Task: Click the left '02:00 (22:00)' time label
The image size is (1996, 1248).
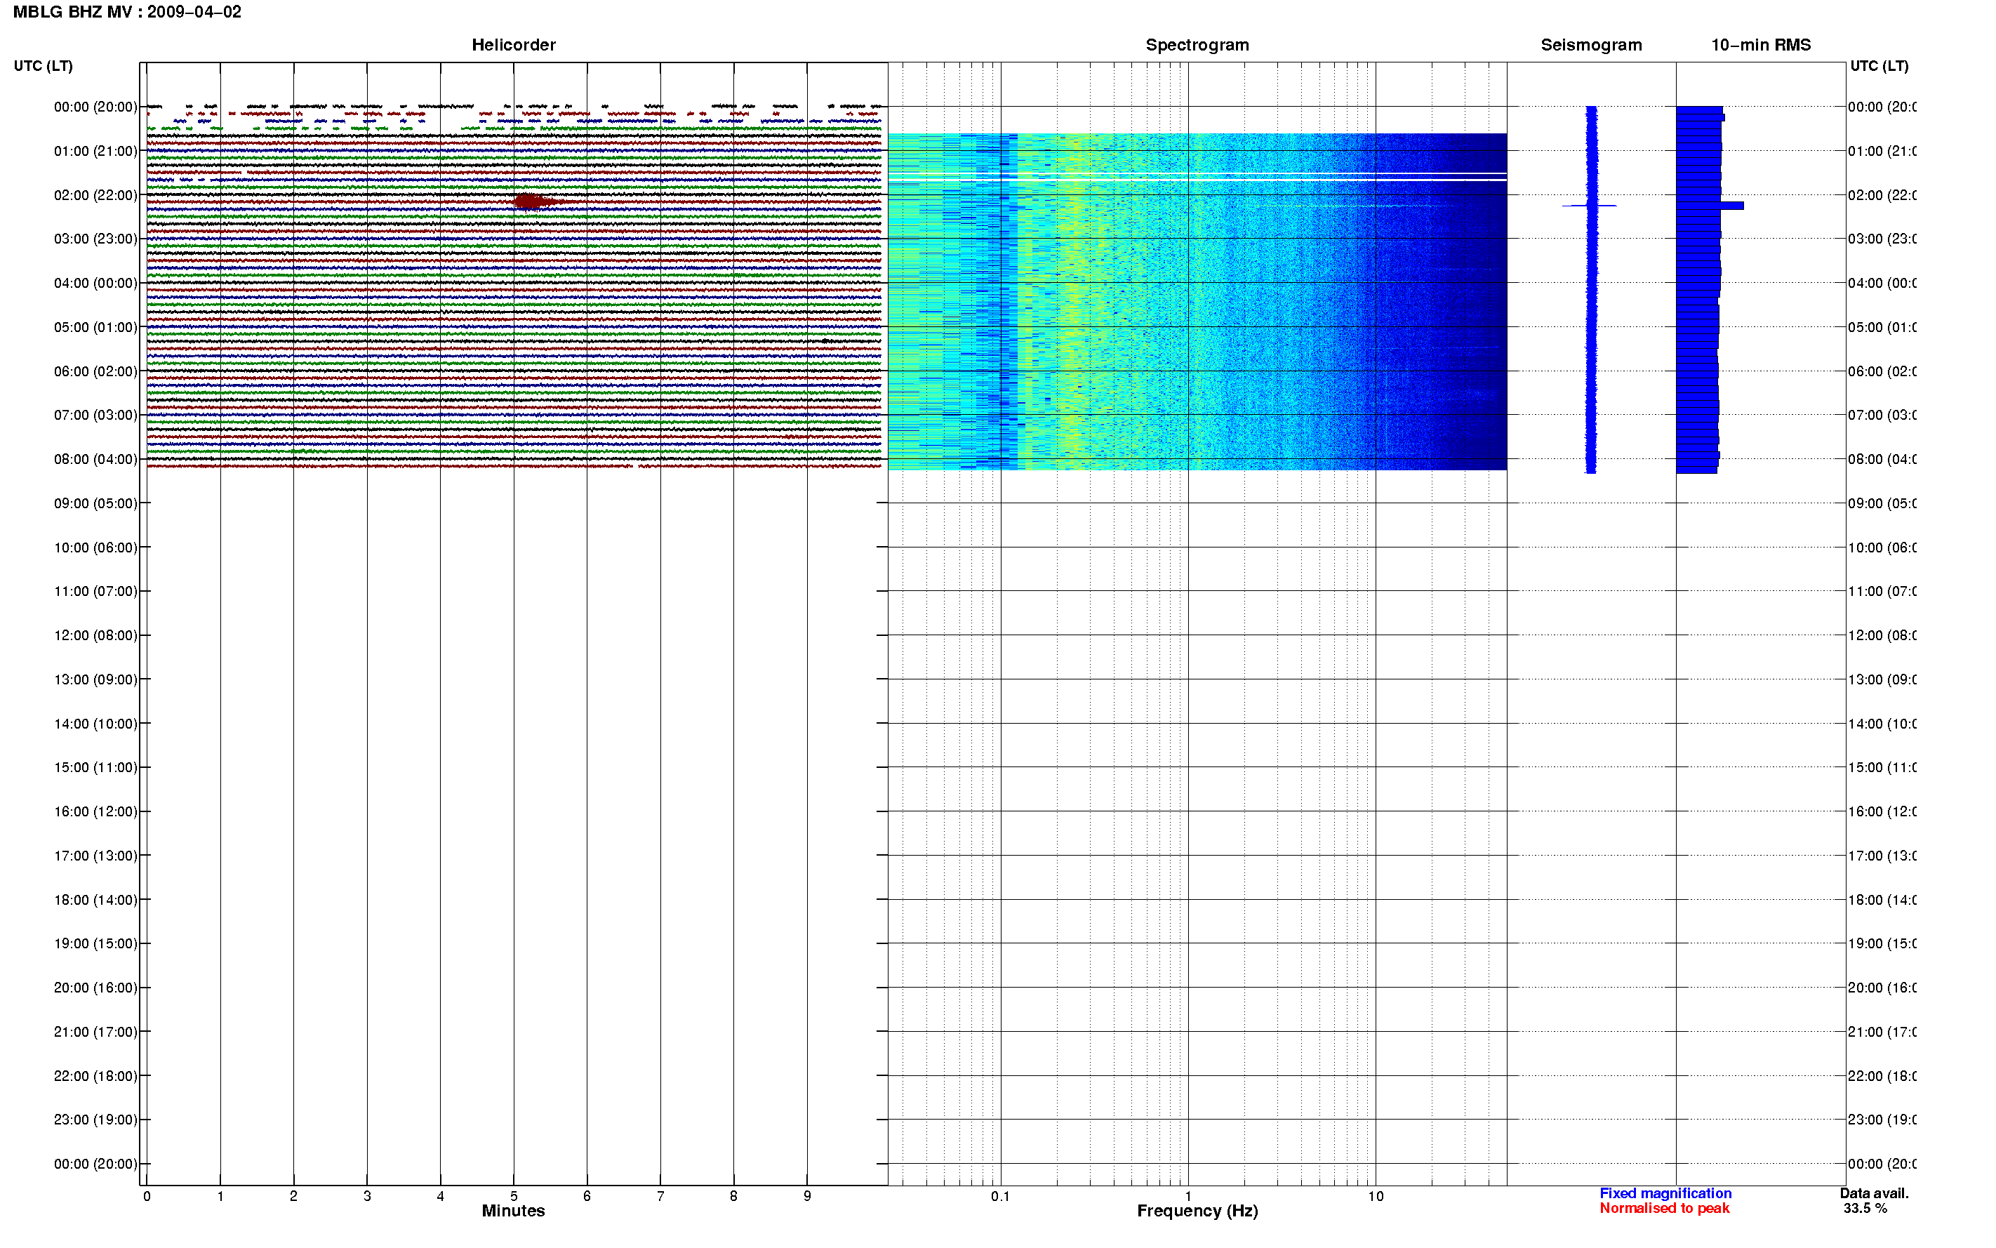Action: point(95,196)
